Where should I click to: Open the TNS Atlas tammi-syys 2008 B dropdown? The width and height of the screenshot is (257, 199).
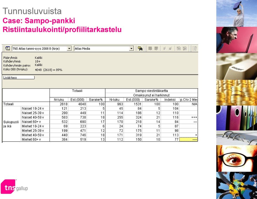click(69, 49)
